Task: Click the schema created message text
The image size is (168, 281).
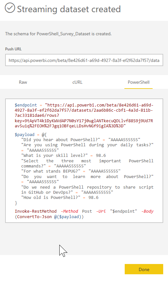Action: click(x=58, y=34)
